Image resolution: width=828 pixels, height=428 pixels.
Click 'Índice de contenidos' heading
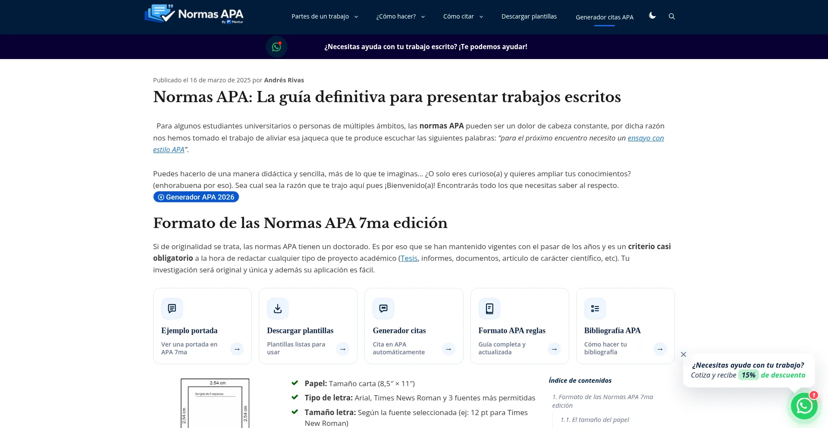pyautogui.click(x=580, y=381)
